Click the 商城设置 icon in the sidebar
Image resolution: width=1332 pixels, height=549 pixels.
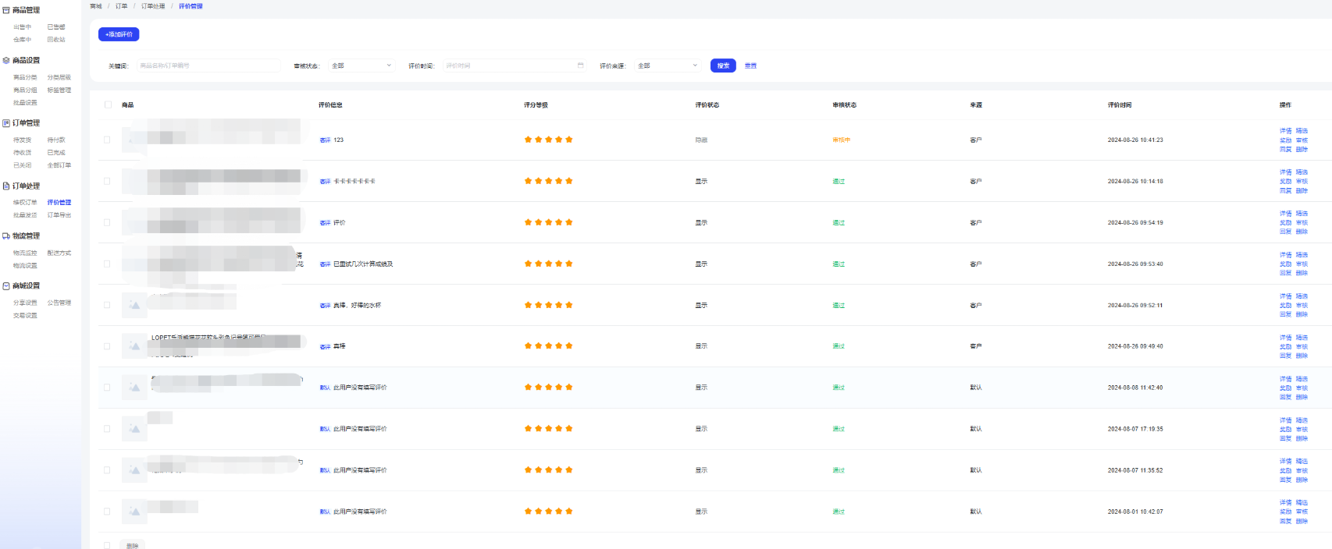click(x=6, y=286)
